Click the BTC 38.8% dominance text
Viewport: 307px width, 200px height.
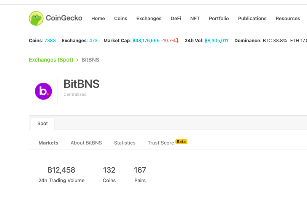point(275,41)
